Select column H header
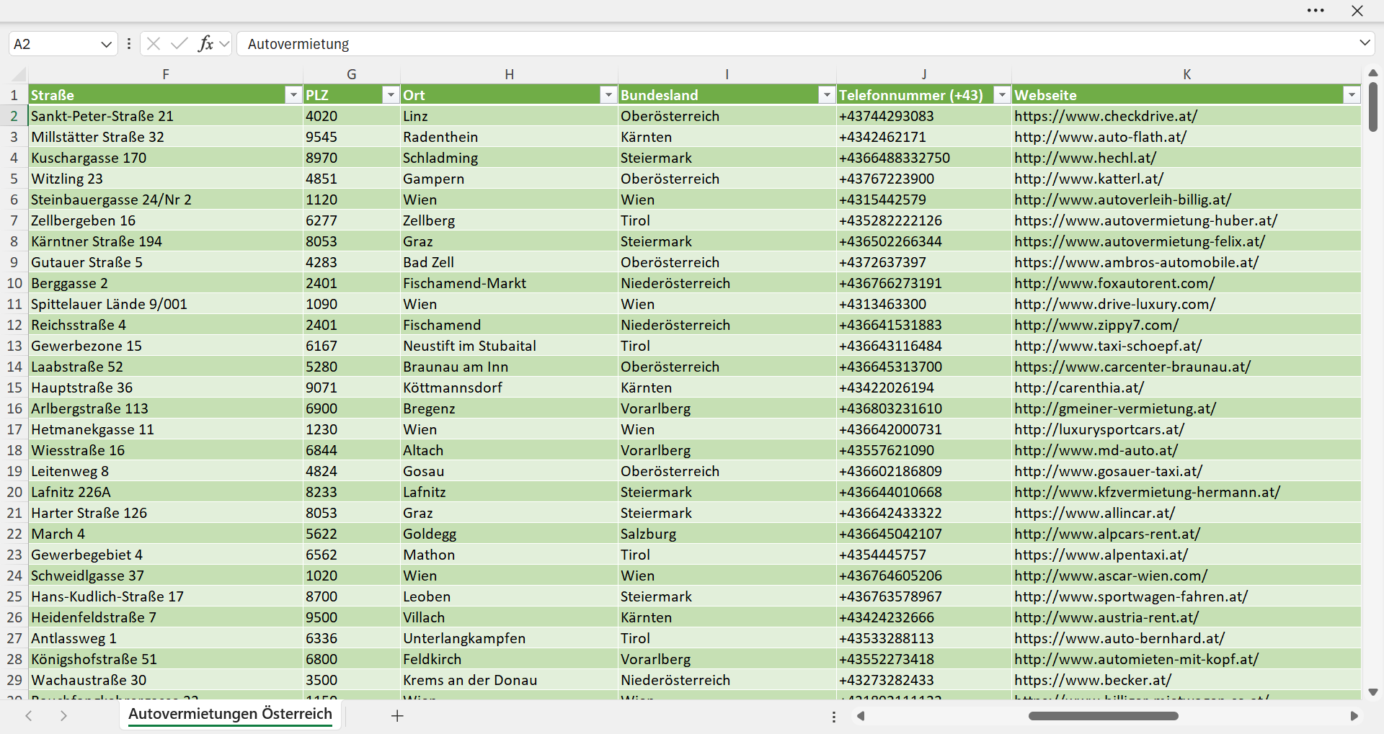 [x=509, y=74]
